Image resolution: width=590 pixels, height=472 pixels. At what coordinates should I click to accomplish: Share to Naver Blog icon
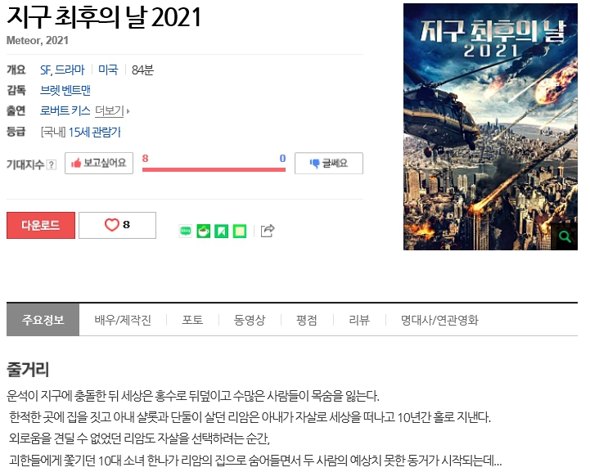[x=186, y=232]
